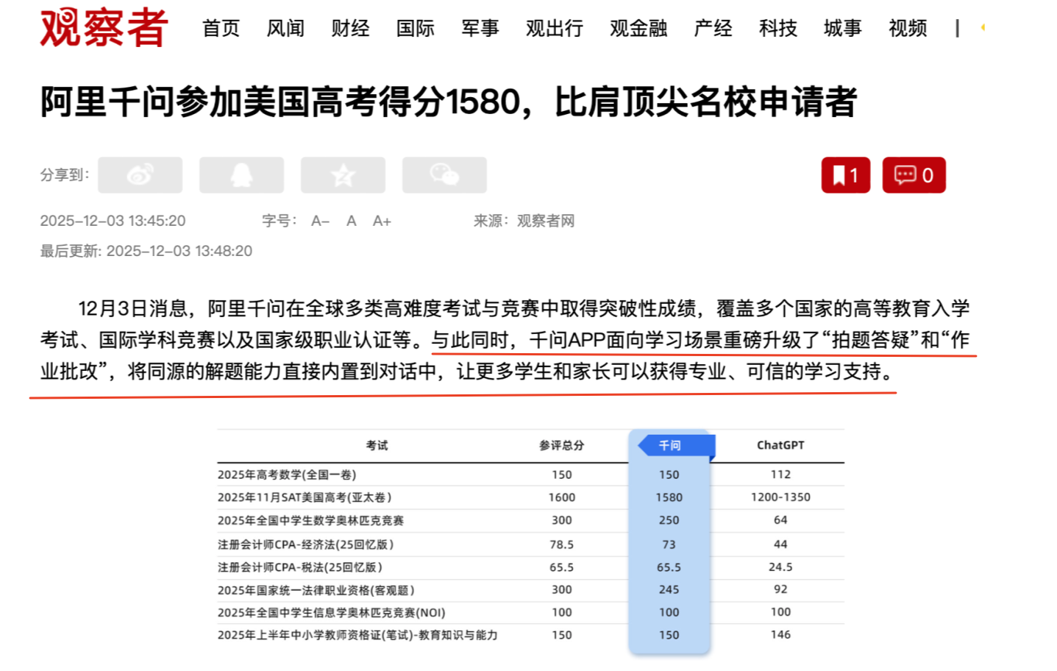Open the comments icon showing count 0

point(913,174)
